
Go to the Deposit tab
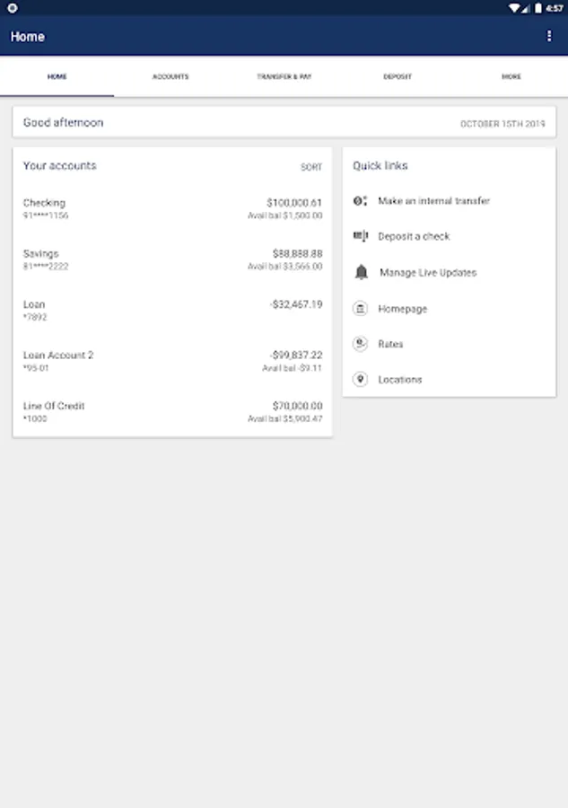point(398,77)
